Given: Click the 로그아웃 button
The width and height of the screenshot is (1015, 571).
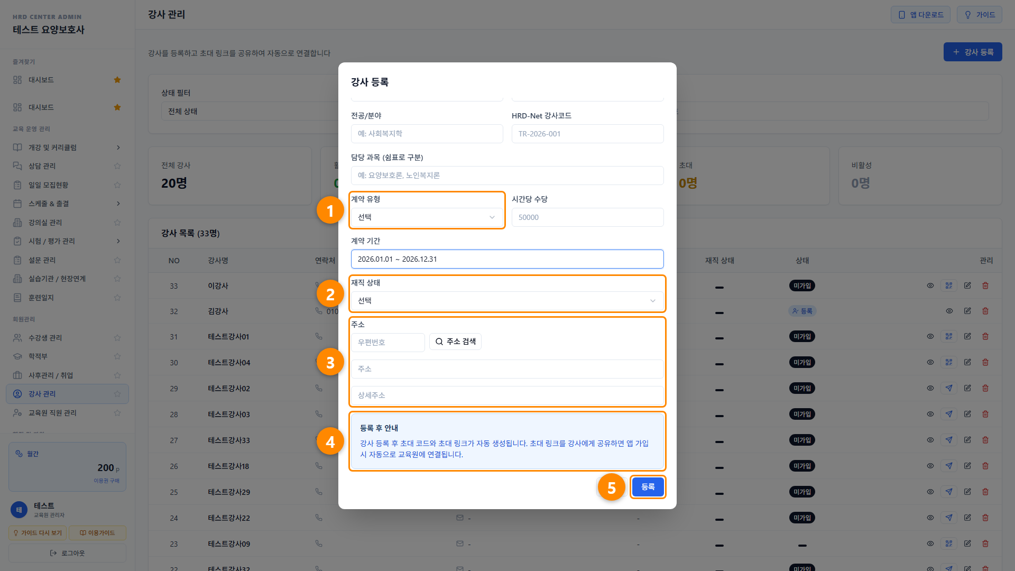Looking at the screenshot, I should tap(67, 553).
